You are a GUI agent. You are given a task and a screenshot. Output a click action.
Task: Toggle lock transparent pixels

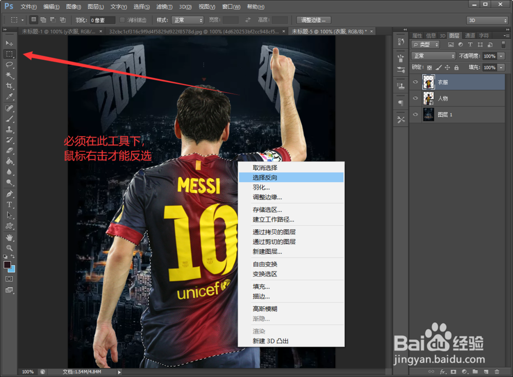[x=429, y=67]
